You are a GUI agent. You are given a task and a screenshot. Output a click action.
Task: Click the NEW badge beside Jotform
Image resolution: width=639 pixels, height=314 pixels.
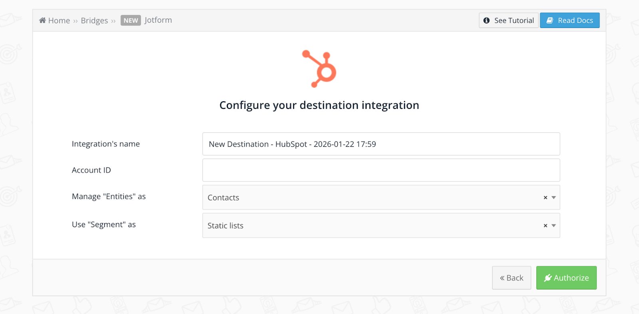[131, 20]
